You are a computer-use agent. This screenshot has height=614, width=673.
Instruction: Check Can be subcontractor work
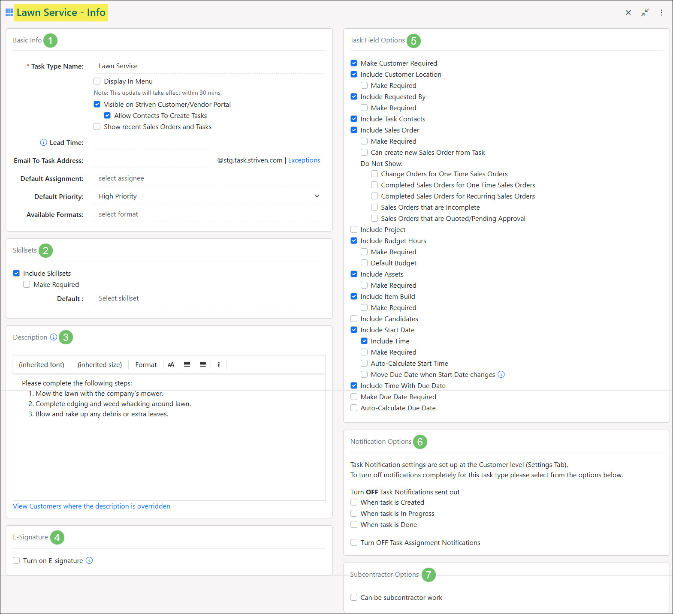coord(354,597)
